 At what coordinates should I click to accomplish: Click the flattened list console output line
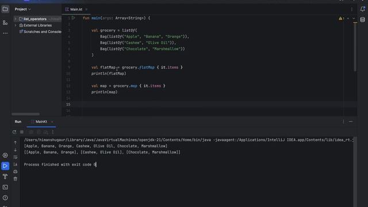coord(96,146)
